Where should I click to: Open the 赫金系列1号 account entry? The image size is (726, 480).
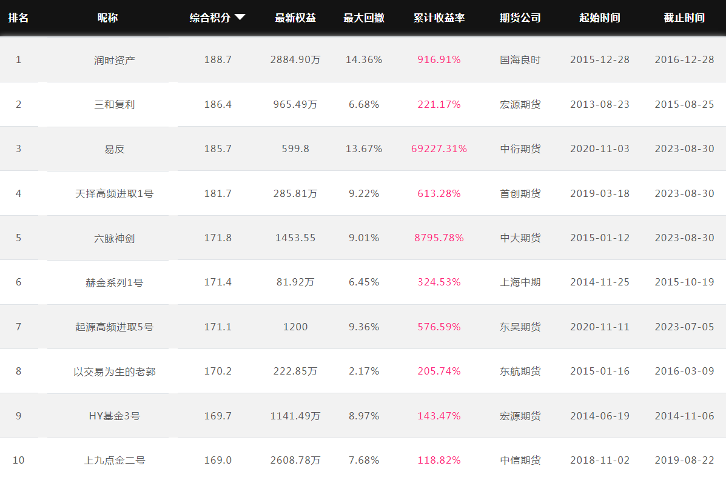tap(115, 282)
